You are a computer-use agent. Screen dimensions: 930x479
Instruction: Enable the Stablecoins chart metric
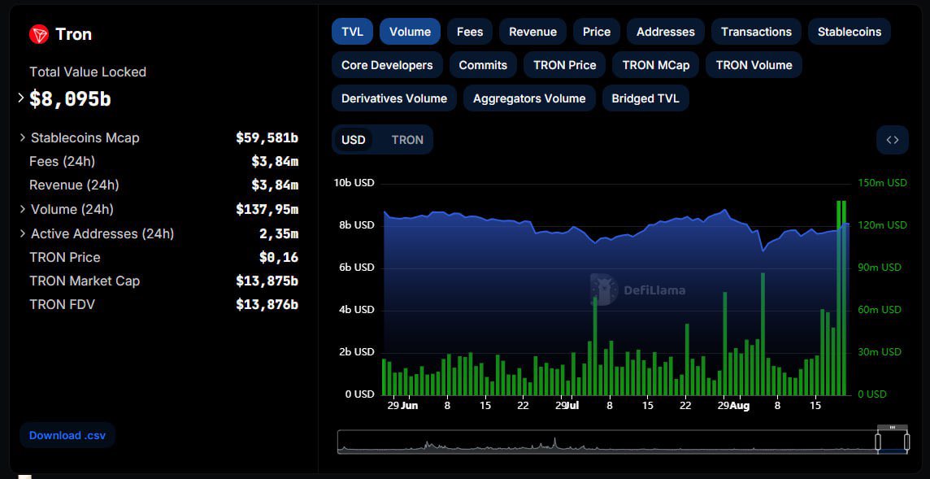[850, 32]
